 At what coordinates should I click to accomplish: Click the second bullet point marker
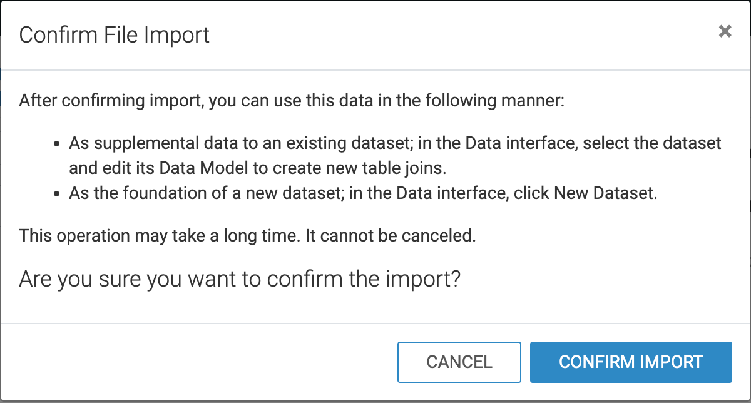click(x=56, y=193)
